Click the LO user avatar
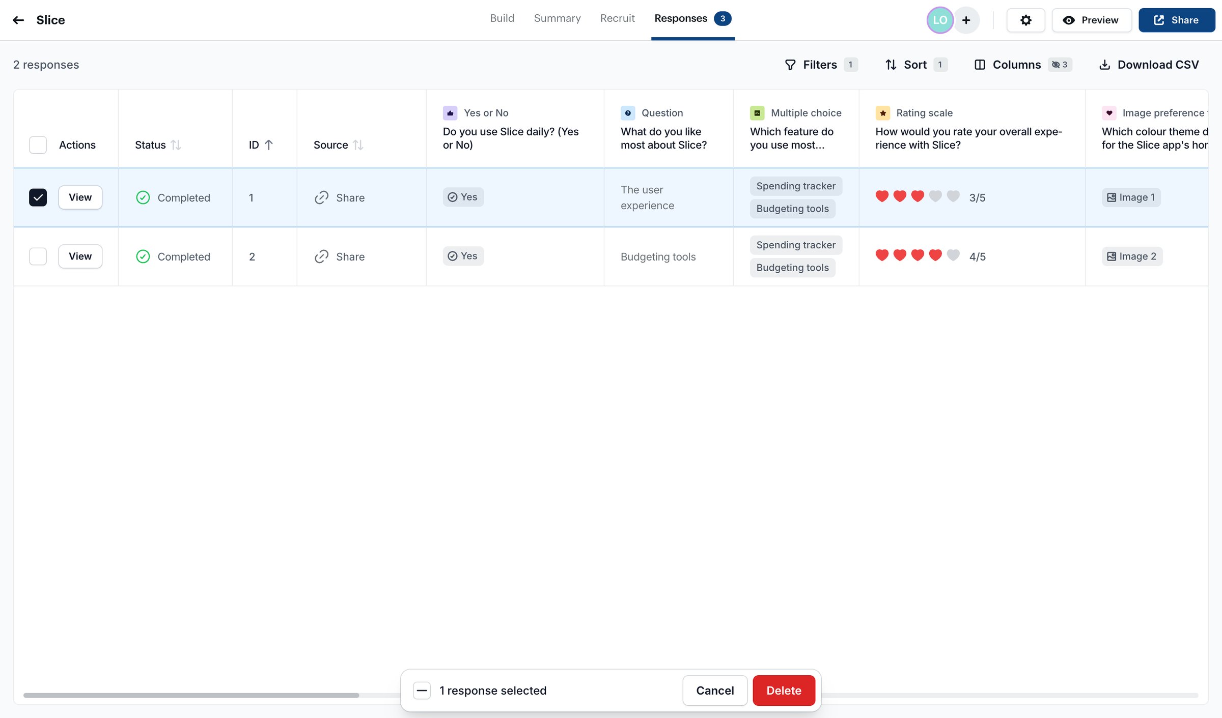This screenshot has width=1222, height=718. tap(940, 20)
